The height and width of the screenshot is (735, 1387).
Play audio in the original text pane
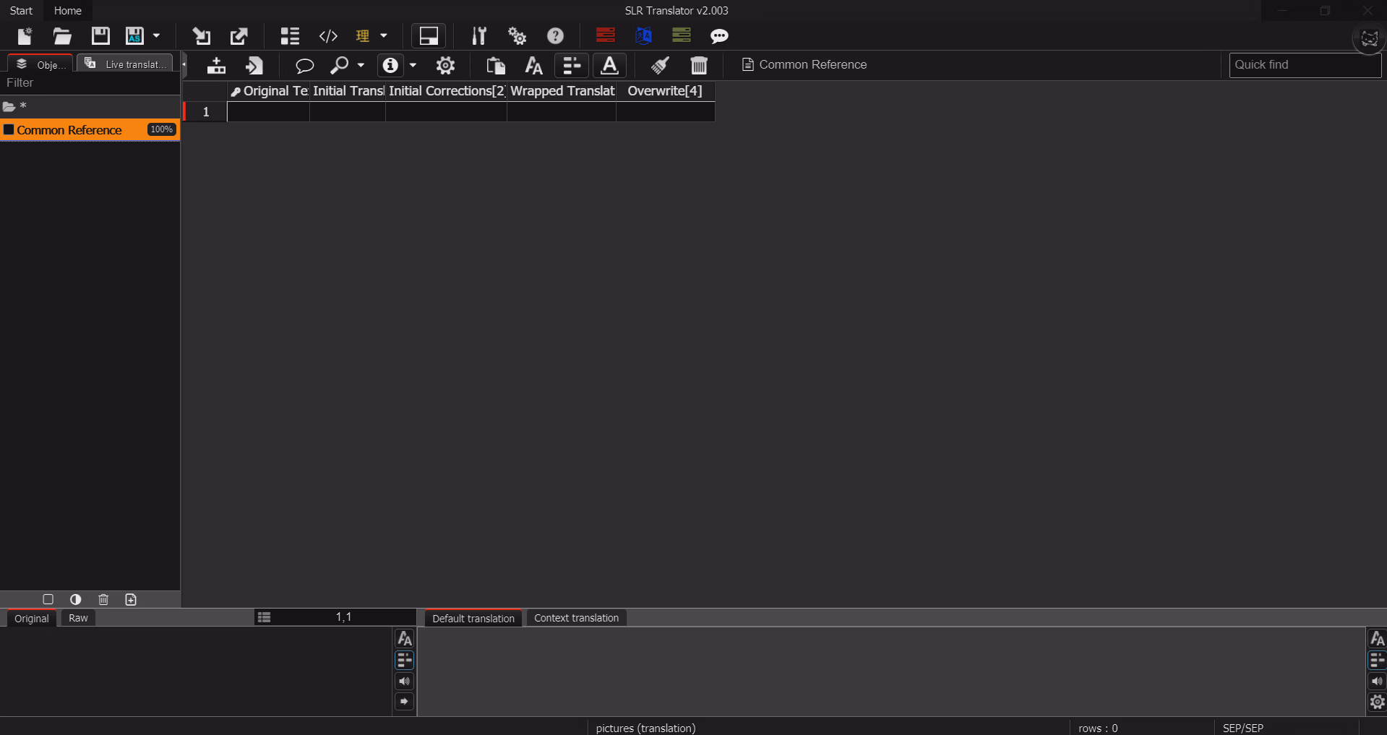click(x=404, y=681)
